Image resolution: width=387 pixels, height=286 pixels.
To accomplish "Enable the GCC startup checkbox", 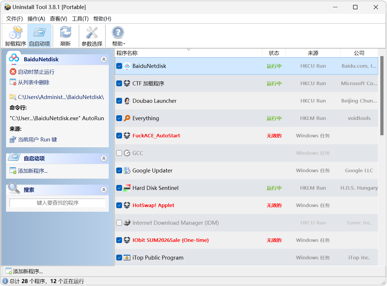I will [x=119, y=153].
